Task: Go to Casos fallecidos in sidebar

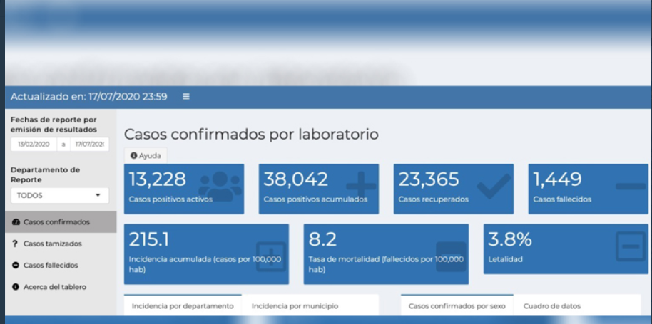Action: point(51,265)
